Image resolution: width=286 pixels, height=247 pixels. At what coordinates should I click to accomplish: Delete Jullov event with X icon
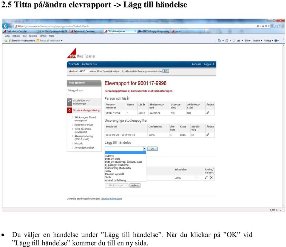click(211, 178)
